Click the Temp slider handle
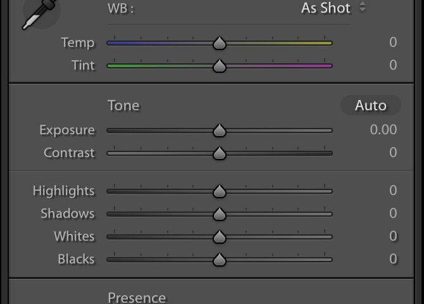The image size is (424, 304). 219,43
